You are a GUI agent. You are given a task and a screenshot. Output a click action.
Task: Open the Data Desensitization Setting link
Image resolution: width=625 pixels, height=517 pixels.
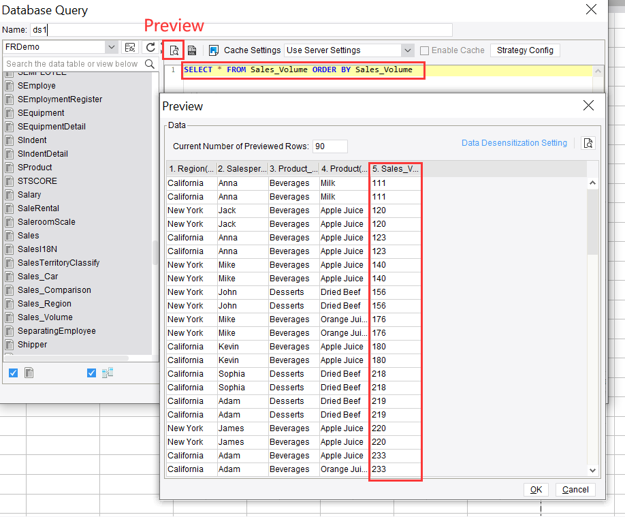pyautogui.click(x=515, y=143)
